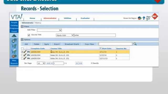
Task: Click the binoculars view icon for the 1/15/14 record
Action: tap(28, 55)
